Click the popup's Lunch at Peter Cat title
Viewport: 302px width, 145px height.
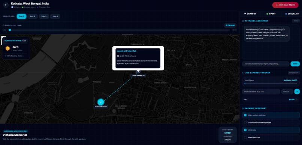pyautogui.click(x=126, y=51)
